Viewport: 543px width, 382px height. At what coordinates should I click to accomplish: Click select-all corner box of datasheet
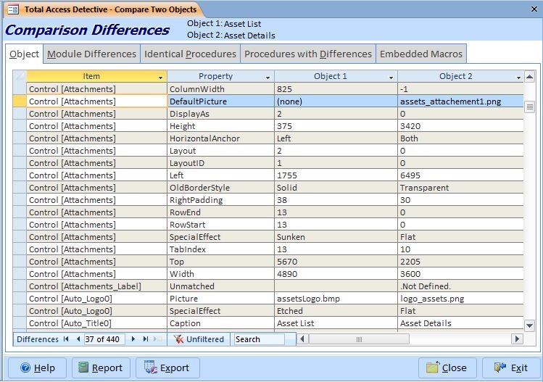point(20,76)
